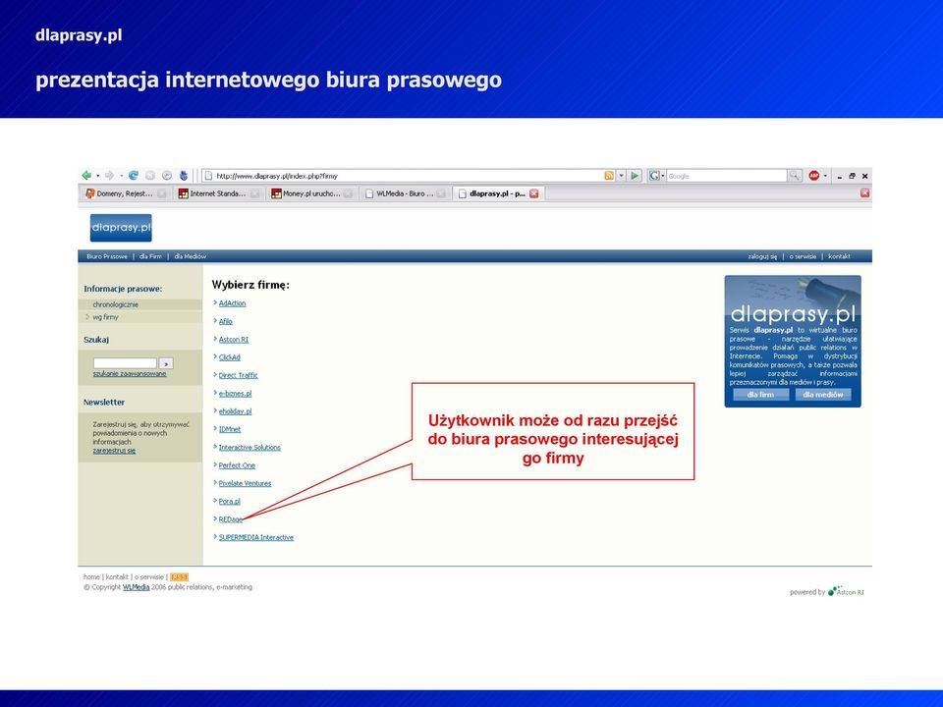943x707 pixels.
Task: Click zaloguj się in the navigation bar
Action: pyautogui.click(x=762, y=256)
